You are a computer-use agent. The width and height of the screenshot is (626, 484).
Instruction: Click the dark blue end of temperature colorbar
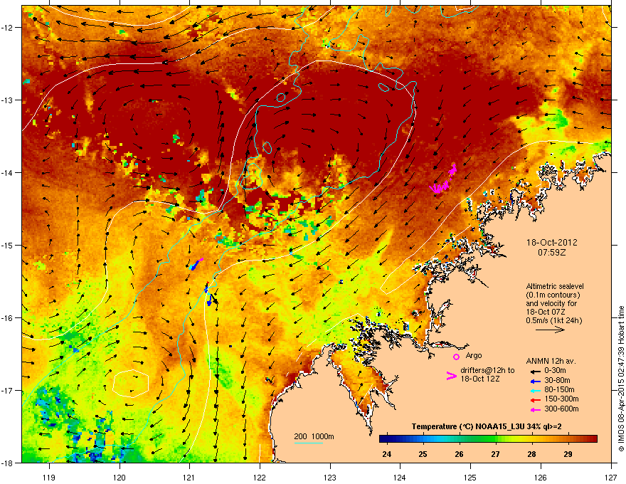coord(384,439)
